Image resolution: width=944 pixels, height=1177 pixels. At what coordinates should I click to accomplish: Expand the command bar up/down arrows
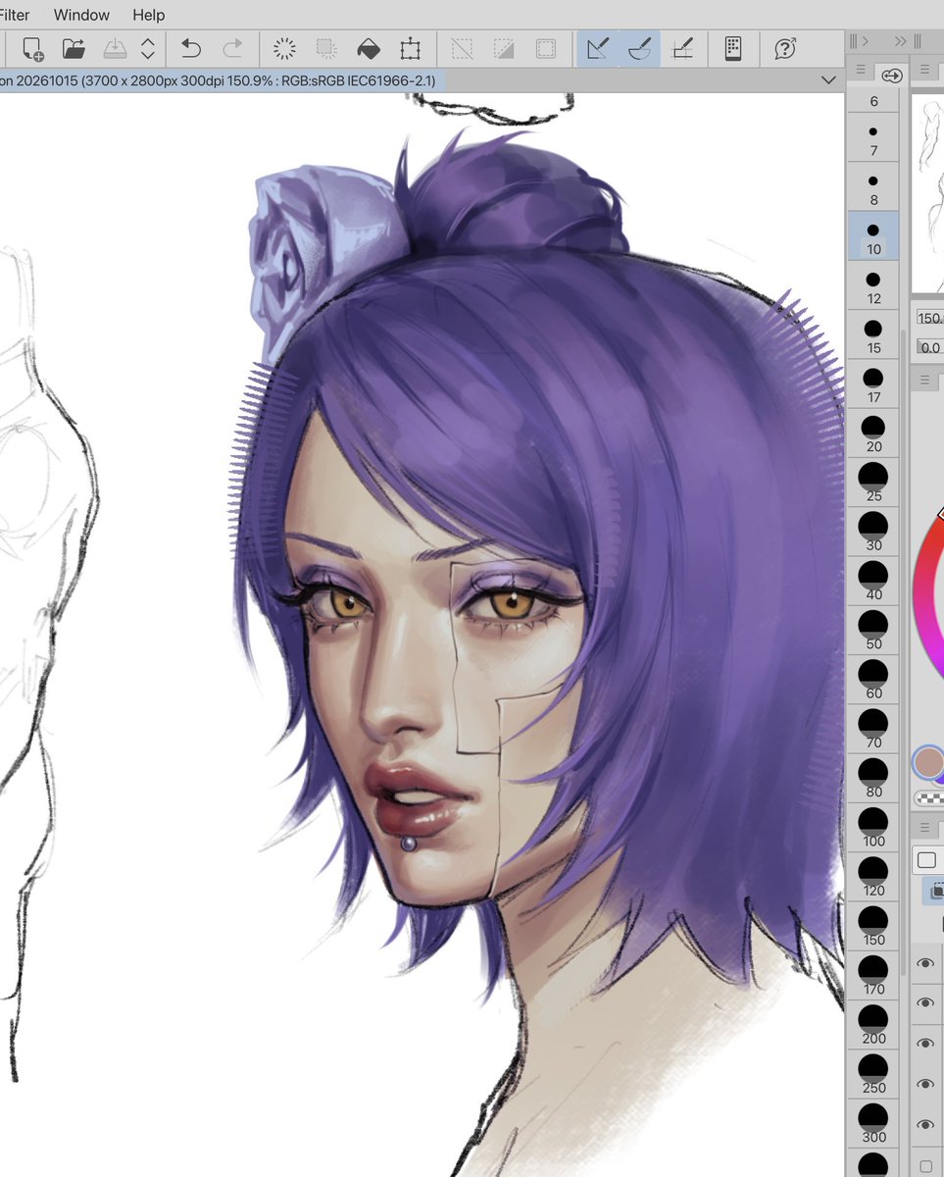coord(148,48)
